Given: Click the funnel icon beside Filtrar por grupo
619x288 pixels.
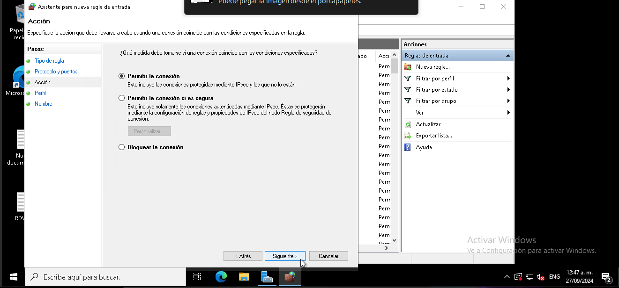Looking at the screenshot, I should click(408, 101).
